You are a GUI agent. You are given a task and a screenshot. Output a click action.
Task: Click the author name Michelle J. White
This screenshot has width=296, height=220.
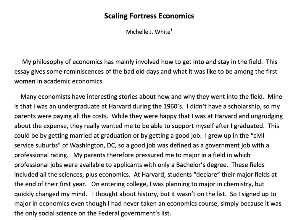click(148, 32)
